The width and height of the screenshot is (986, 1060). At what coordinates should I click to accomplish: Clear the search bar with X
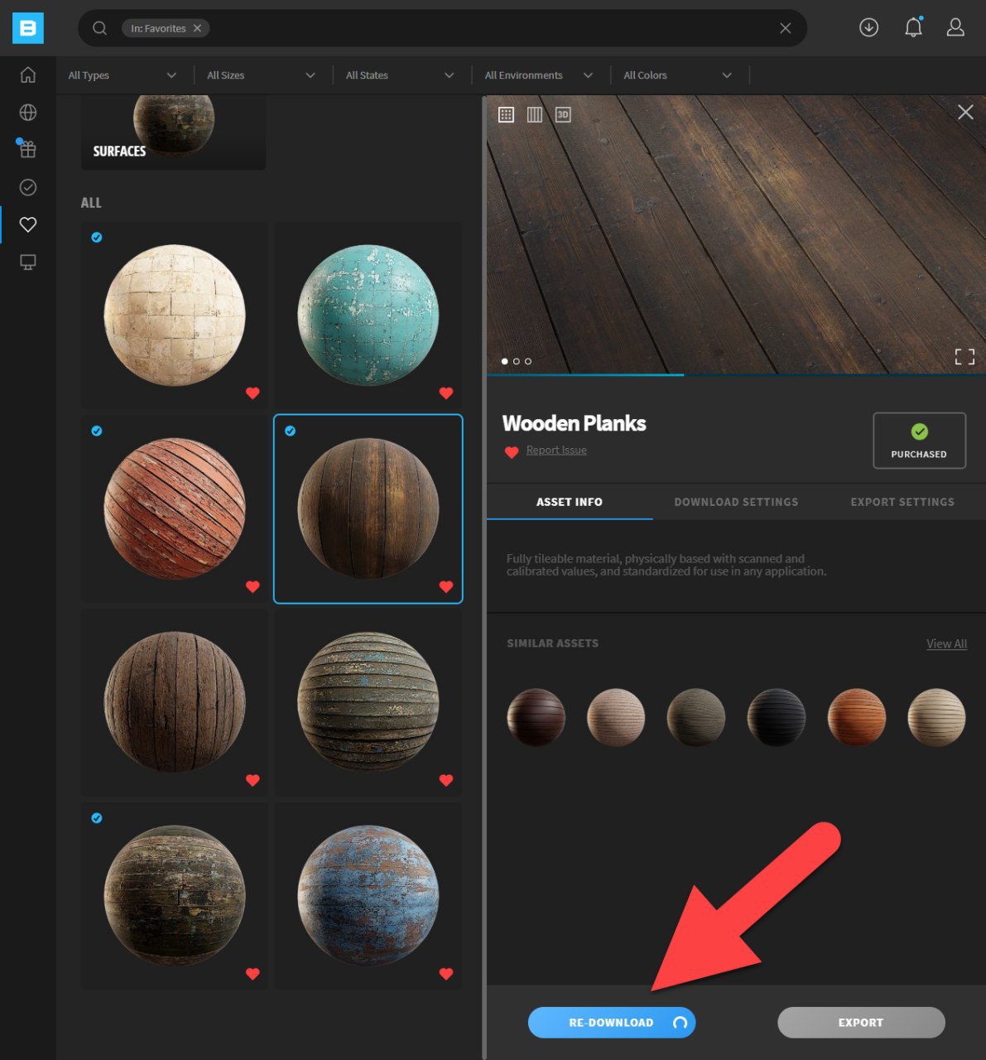pyautogui.click(x=785, y=28)
